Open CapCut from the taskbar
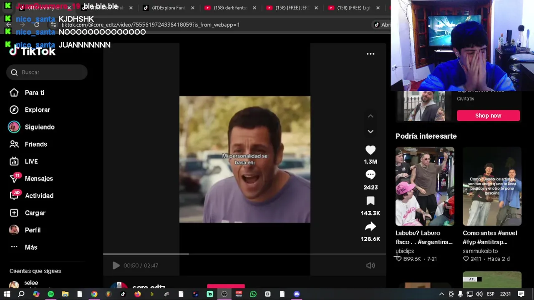This screenshot has height=300, width=534. click(267, 294)
